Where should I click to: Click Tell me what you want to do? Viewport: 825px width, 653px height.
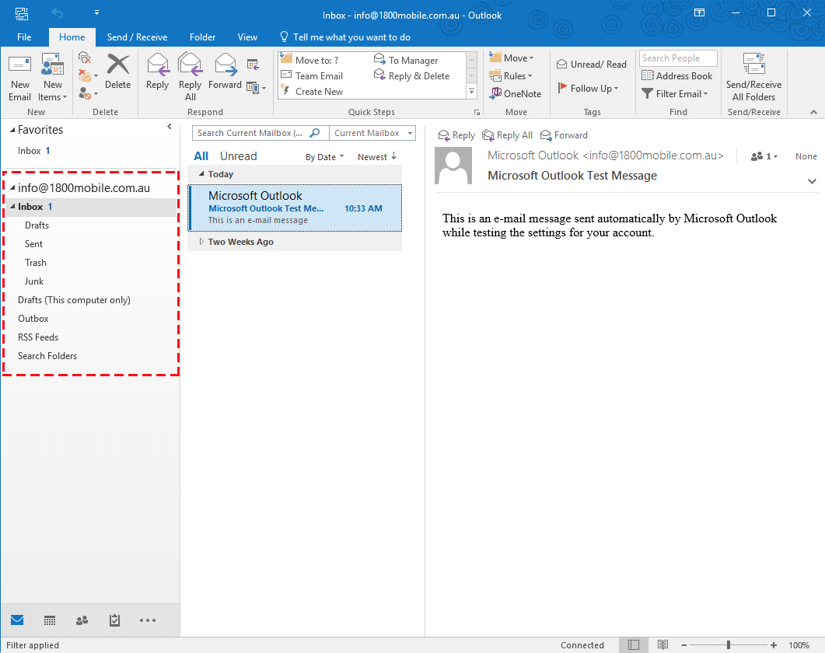(345, 37)
